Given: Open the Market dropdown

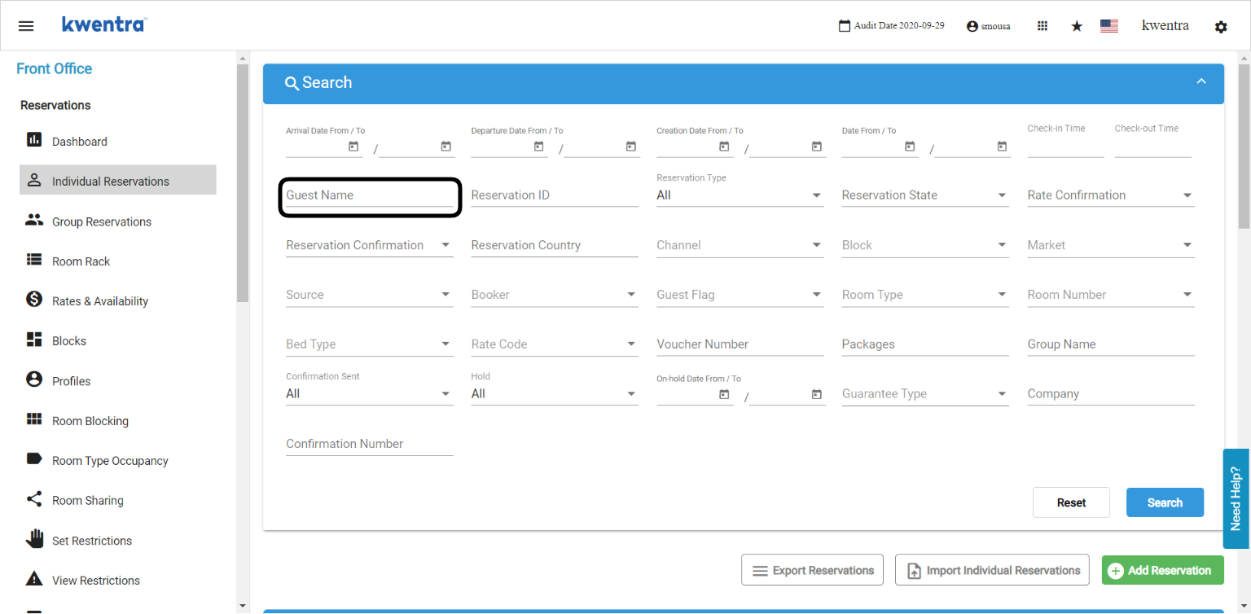Looking at the screenshot, I should pos(1111,245).
